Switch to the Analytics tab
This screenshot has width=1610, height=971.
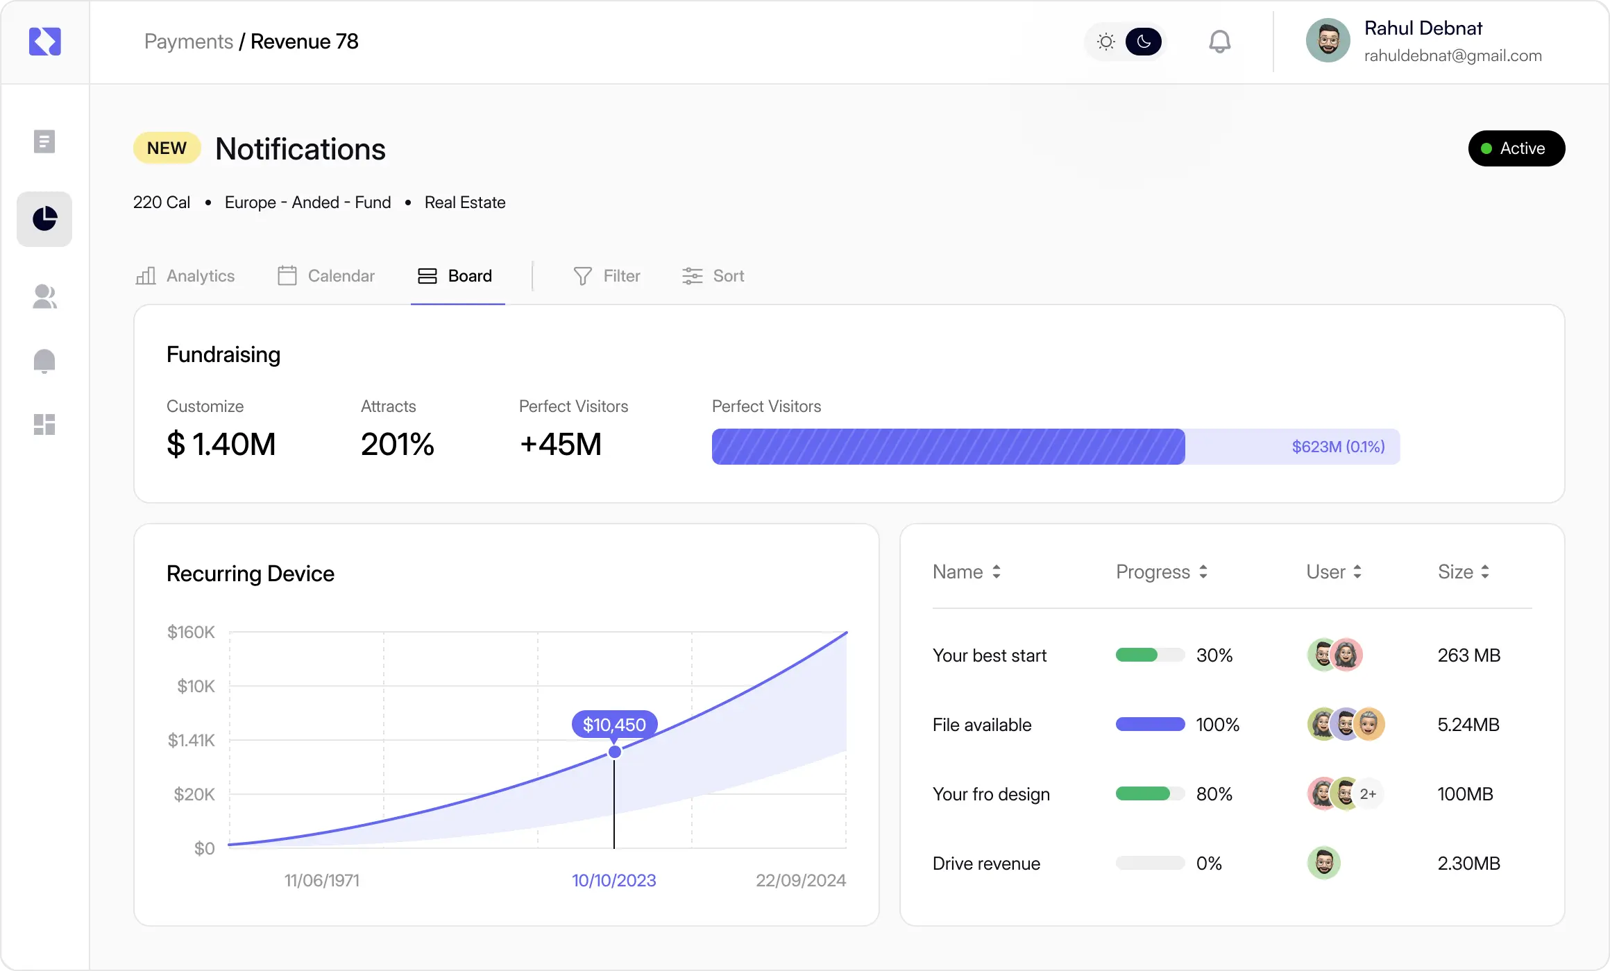[185, 276]
